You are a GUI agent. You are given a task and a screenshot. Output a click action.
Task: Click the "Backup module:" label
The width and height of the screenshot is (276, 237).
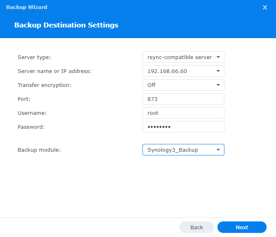click(x=39, y=150)
